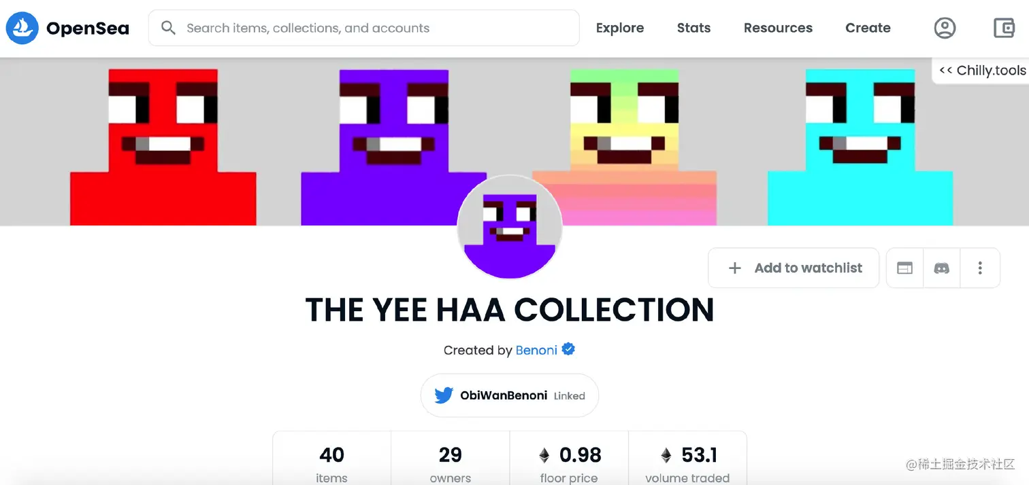Open the three-dot more options menu
Viewport: 1029px width, 485px height.
[x=980, y=268]
